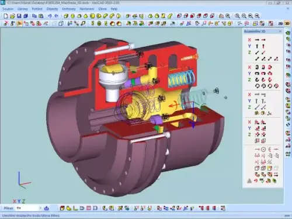Open the Objekty menu

coord(52,9)
